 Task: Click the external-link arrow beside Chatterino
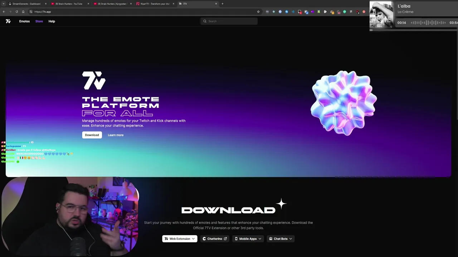click(225, 239)
